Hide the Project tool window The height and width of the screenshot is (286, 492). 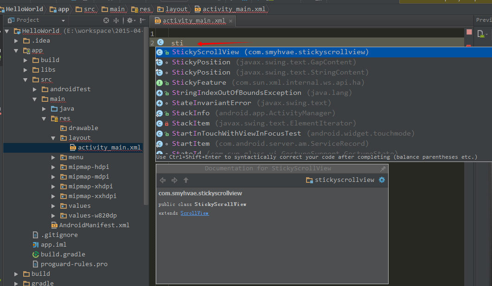[x=143, y=20]
